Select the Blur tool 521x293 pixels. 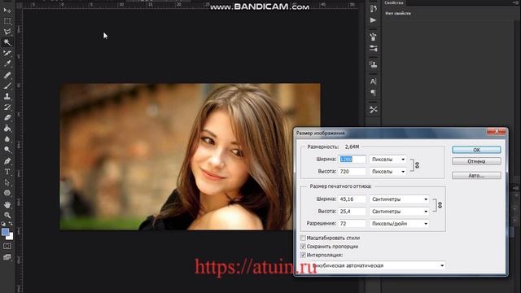(x=7, y=139)
